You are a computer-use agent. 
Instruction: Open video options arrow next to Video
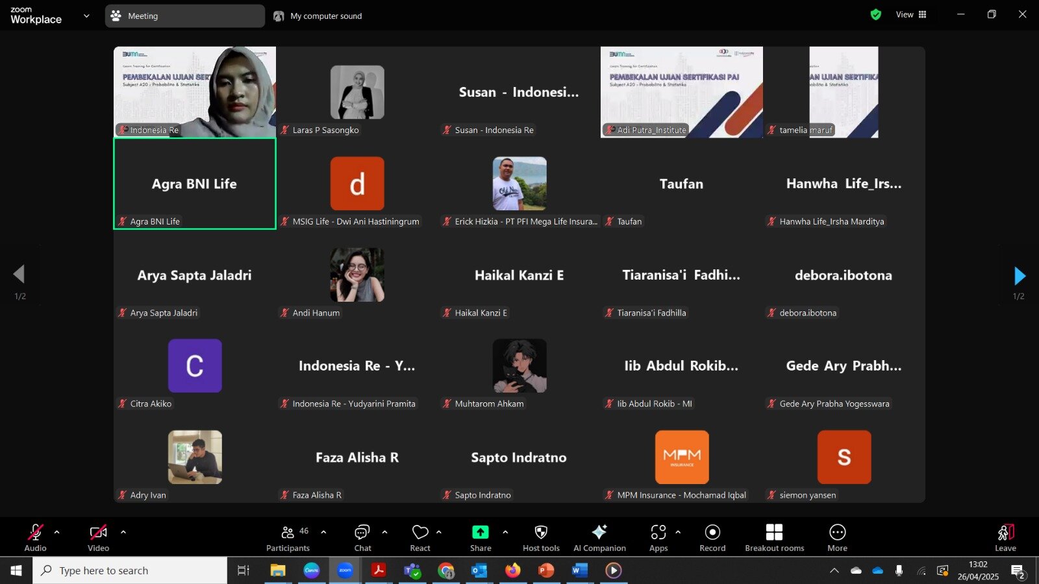[x=123, y=532]
